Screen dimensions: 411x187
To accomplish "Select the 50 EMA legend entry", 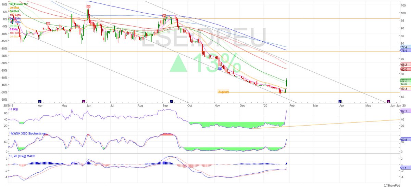I will point(14,12).
